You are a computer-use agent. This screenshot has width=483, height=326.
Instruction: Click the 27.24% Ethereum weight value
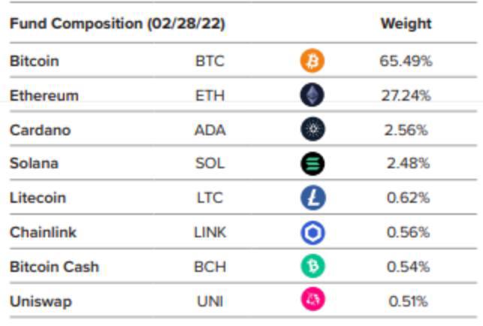[406, 95]
